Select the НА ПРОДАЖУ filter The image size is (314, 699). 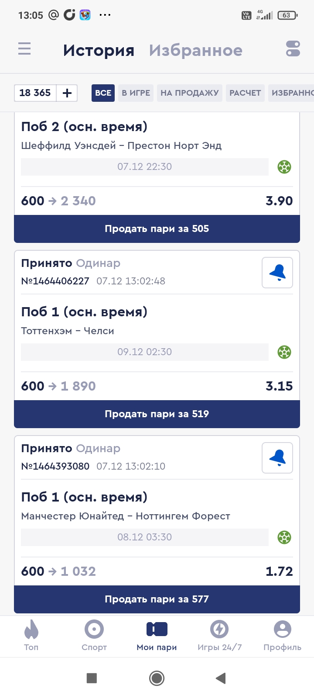189,93
